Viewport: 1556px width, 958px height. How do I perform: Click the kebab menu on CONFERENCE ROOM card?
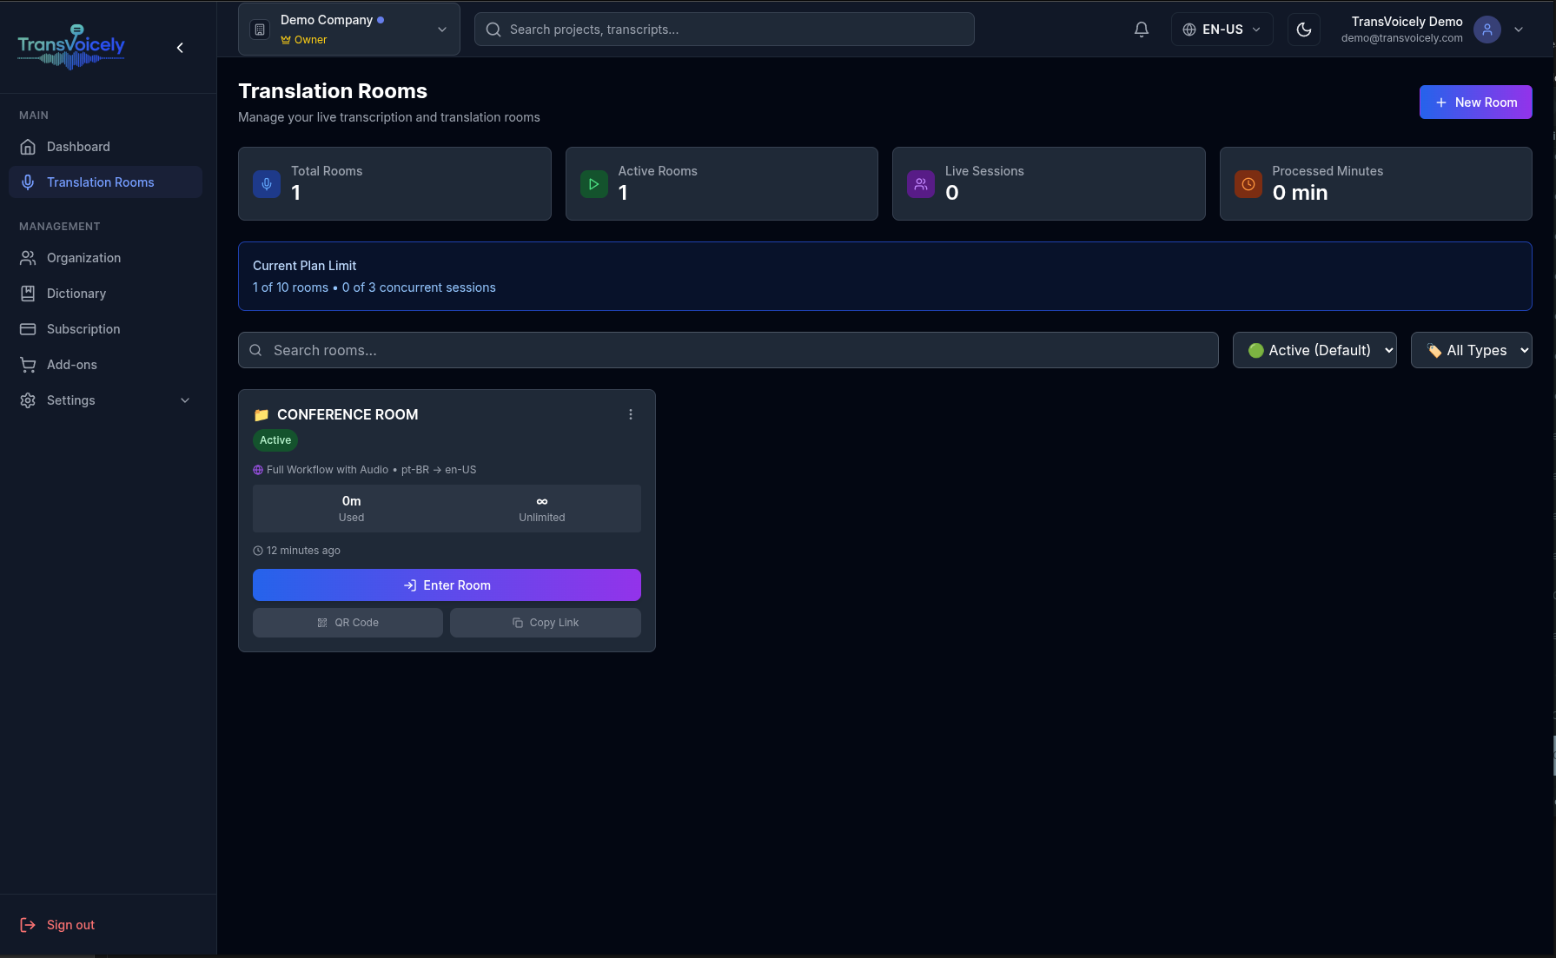[x=631, y=414]
